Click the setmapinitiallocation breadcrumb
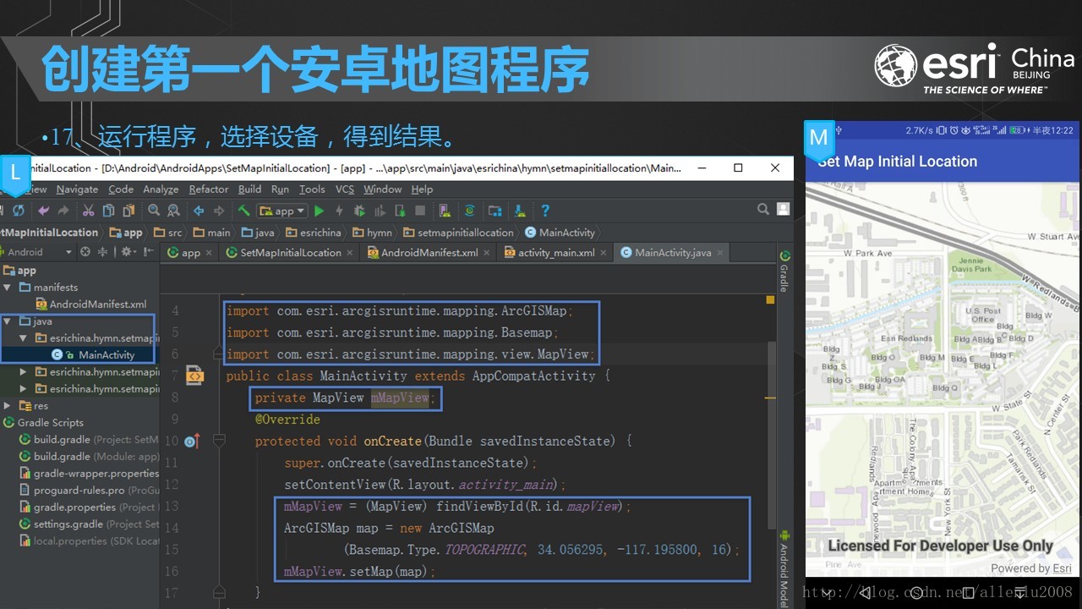The height and width of the screenshot is (609, 1082). [x=457, y=233]
